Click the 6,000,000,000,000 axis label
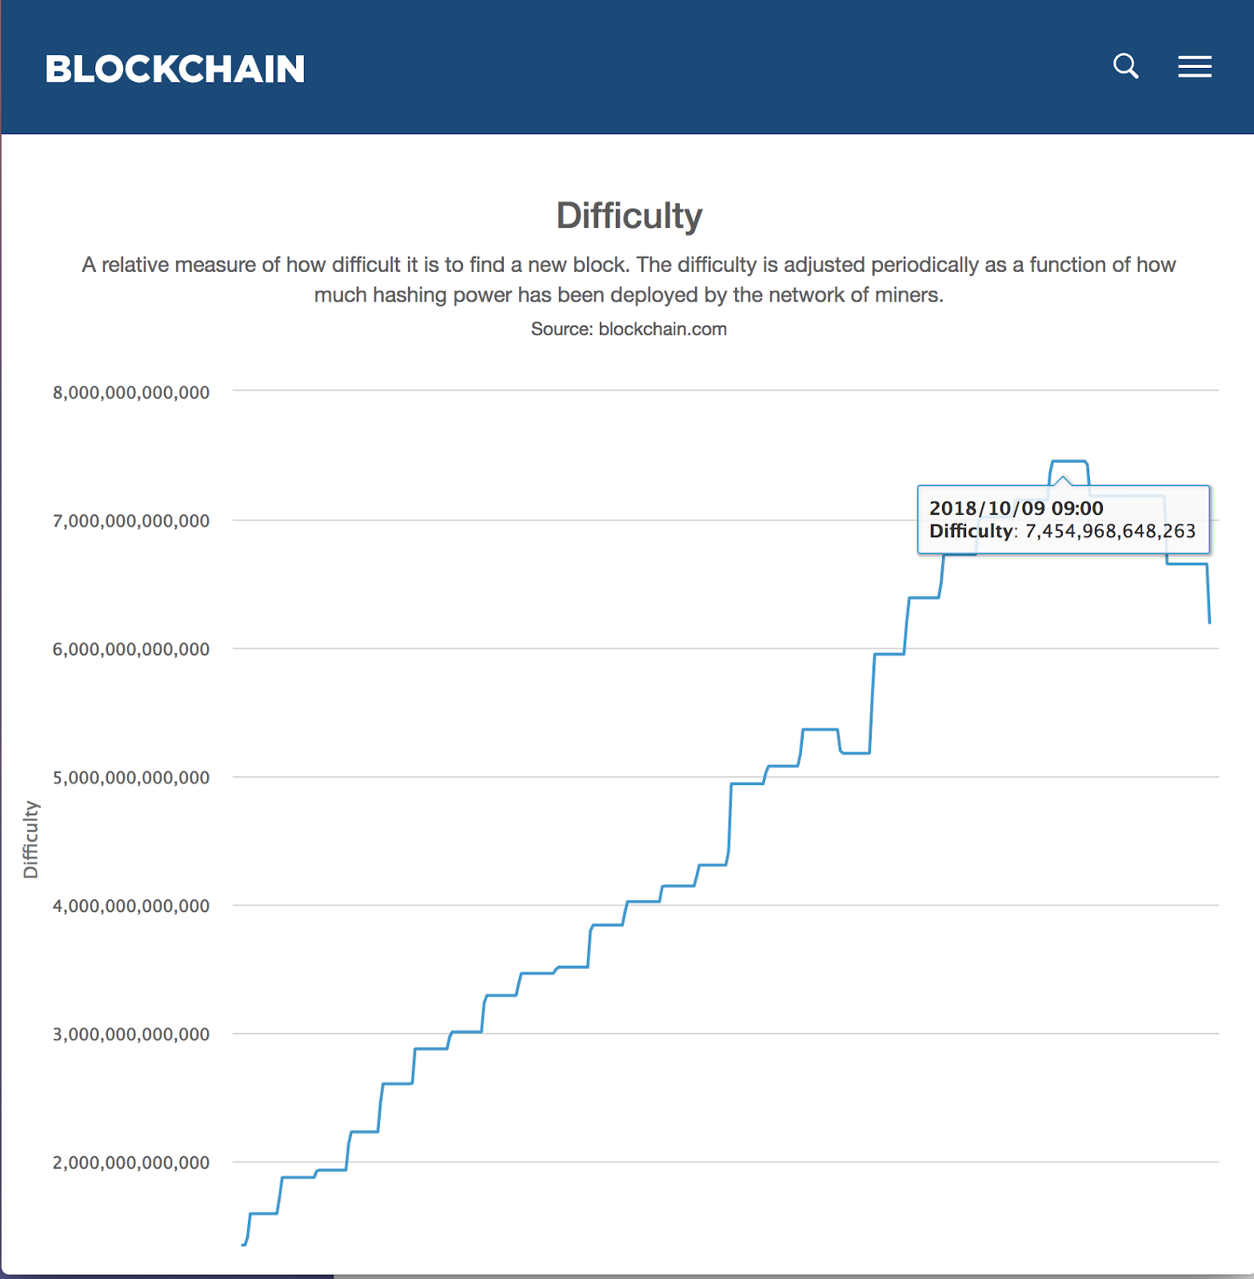The width and height of the screenshot is (1254, 1279). (131, 649)
